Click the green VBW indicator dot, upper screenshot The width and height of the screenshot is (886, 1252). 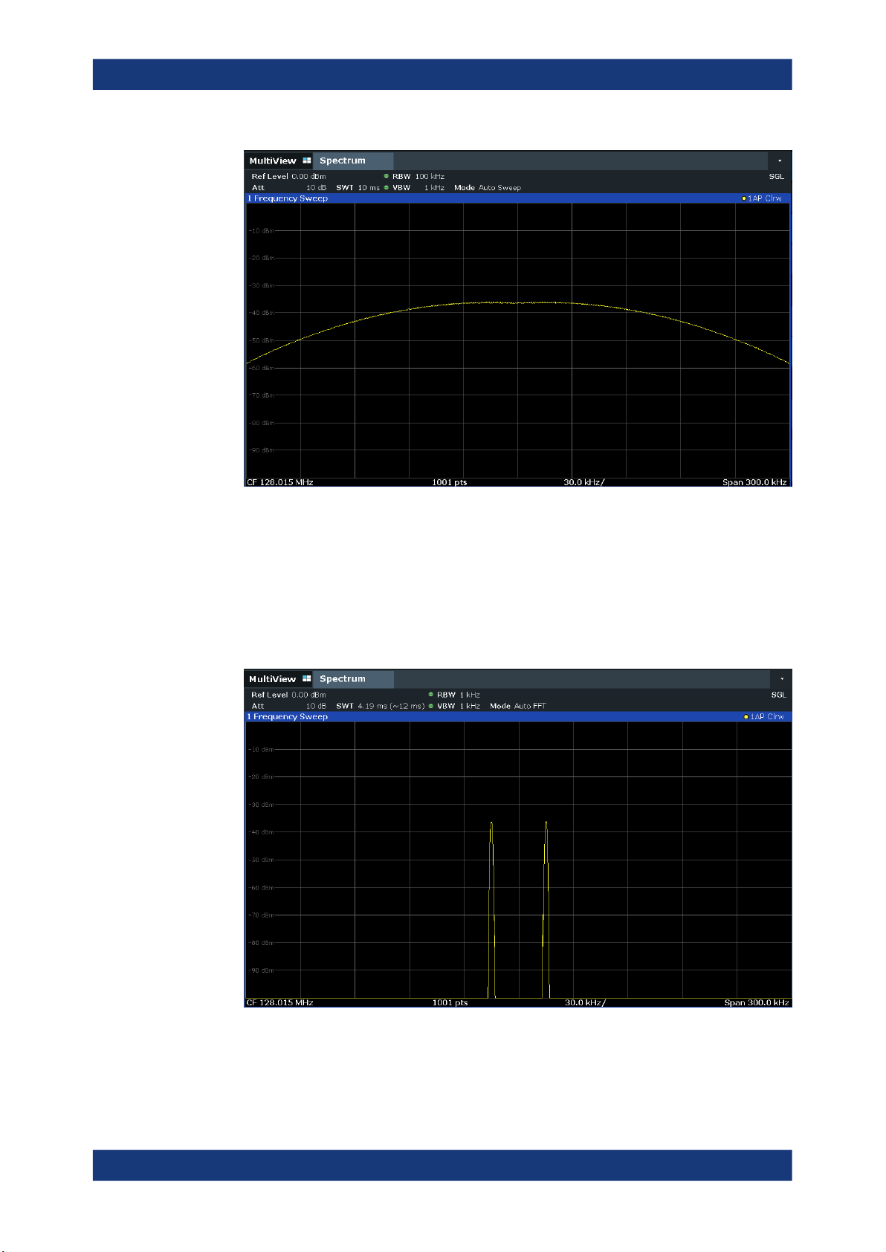coord(387,187)
